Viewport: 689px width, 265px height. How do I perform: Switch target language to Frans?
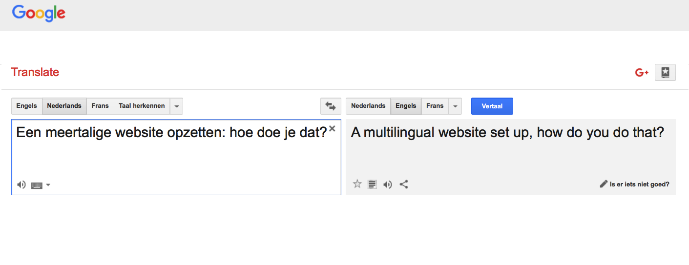tap(435, 106)
